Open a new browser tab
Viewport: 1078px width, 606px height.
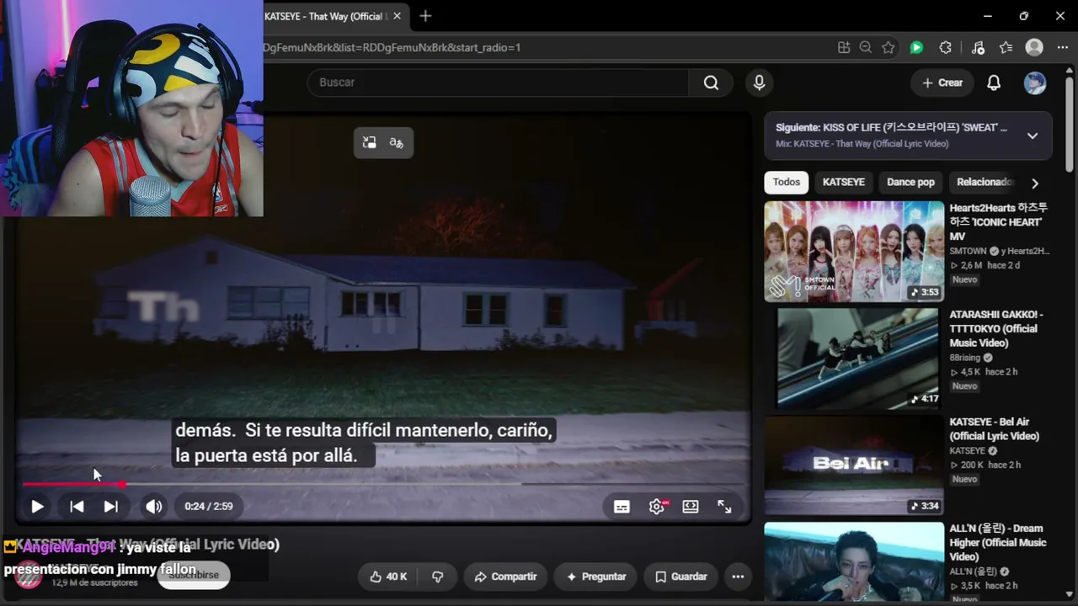(425, 16)
